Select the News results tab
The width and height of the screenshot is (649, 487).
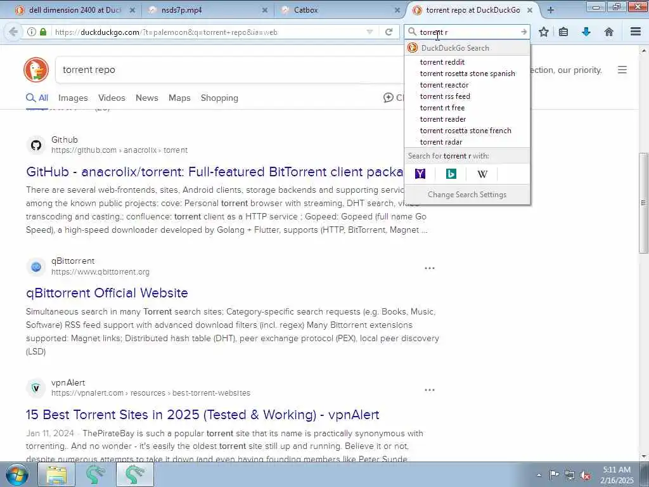tap(147, 98)
